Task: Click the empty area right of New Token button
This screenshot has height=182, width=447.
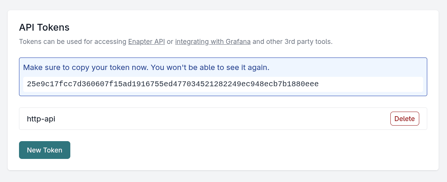Action: point(228,150)
